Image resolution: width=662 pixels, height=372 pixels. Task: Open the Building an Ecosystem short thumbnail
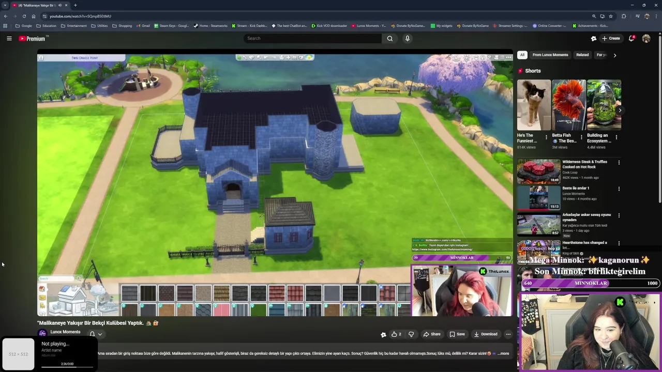604,105
